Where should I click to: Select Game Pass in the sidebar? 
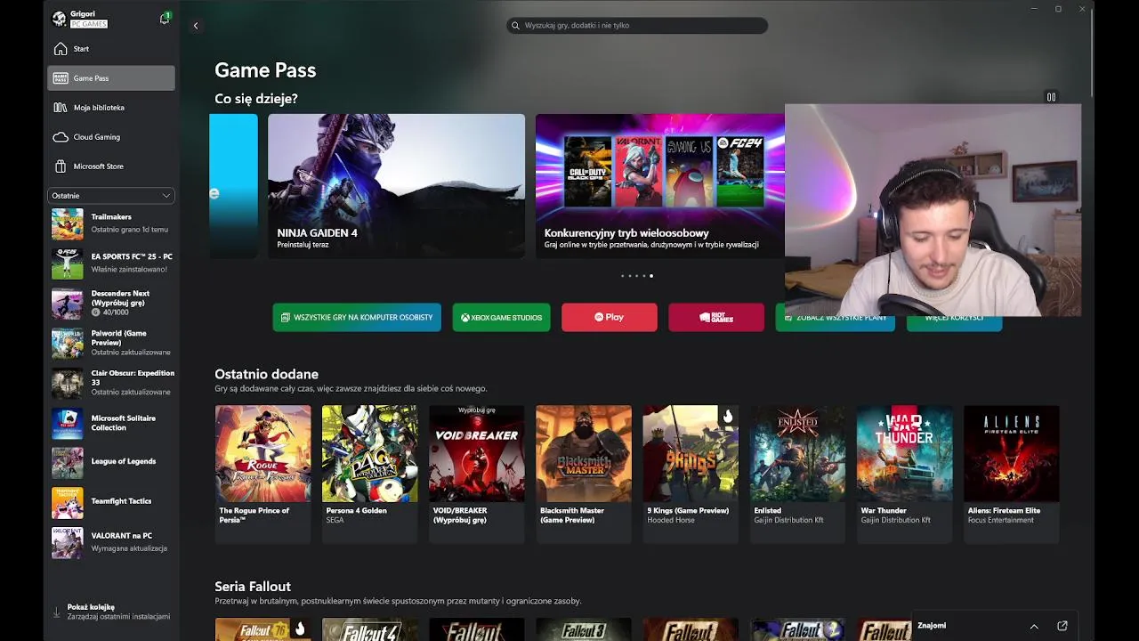111,78
